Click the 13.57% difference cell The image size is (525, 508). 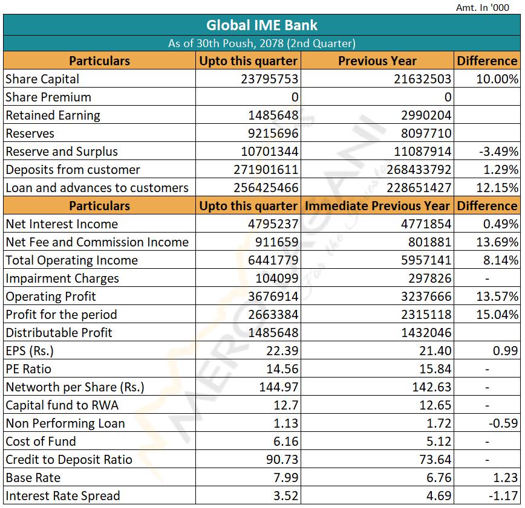tap(497, 297)
